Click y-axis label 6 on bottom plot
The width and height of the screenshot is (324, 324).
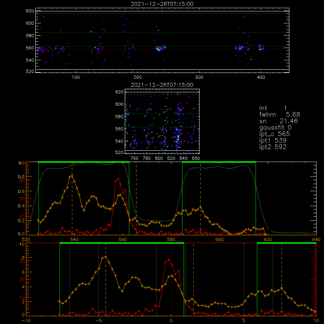click(23, 272)
